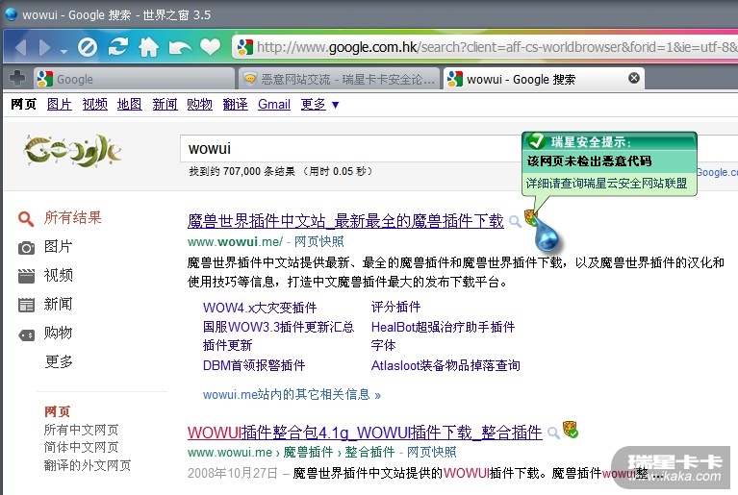
Task: Click 详细请查询瑞星云安全网站联盟 in tooltip
Action: [606, 183]
